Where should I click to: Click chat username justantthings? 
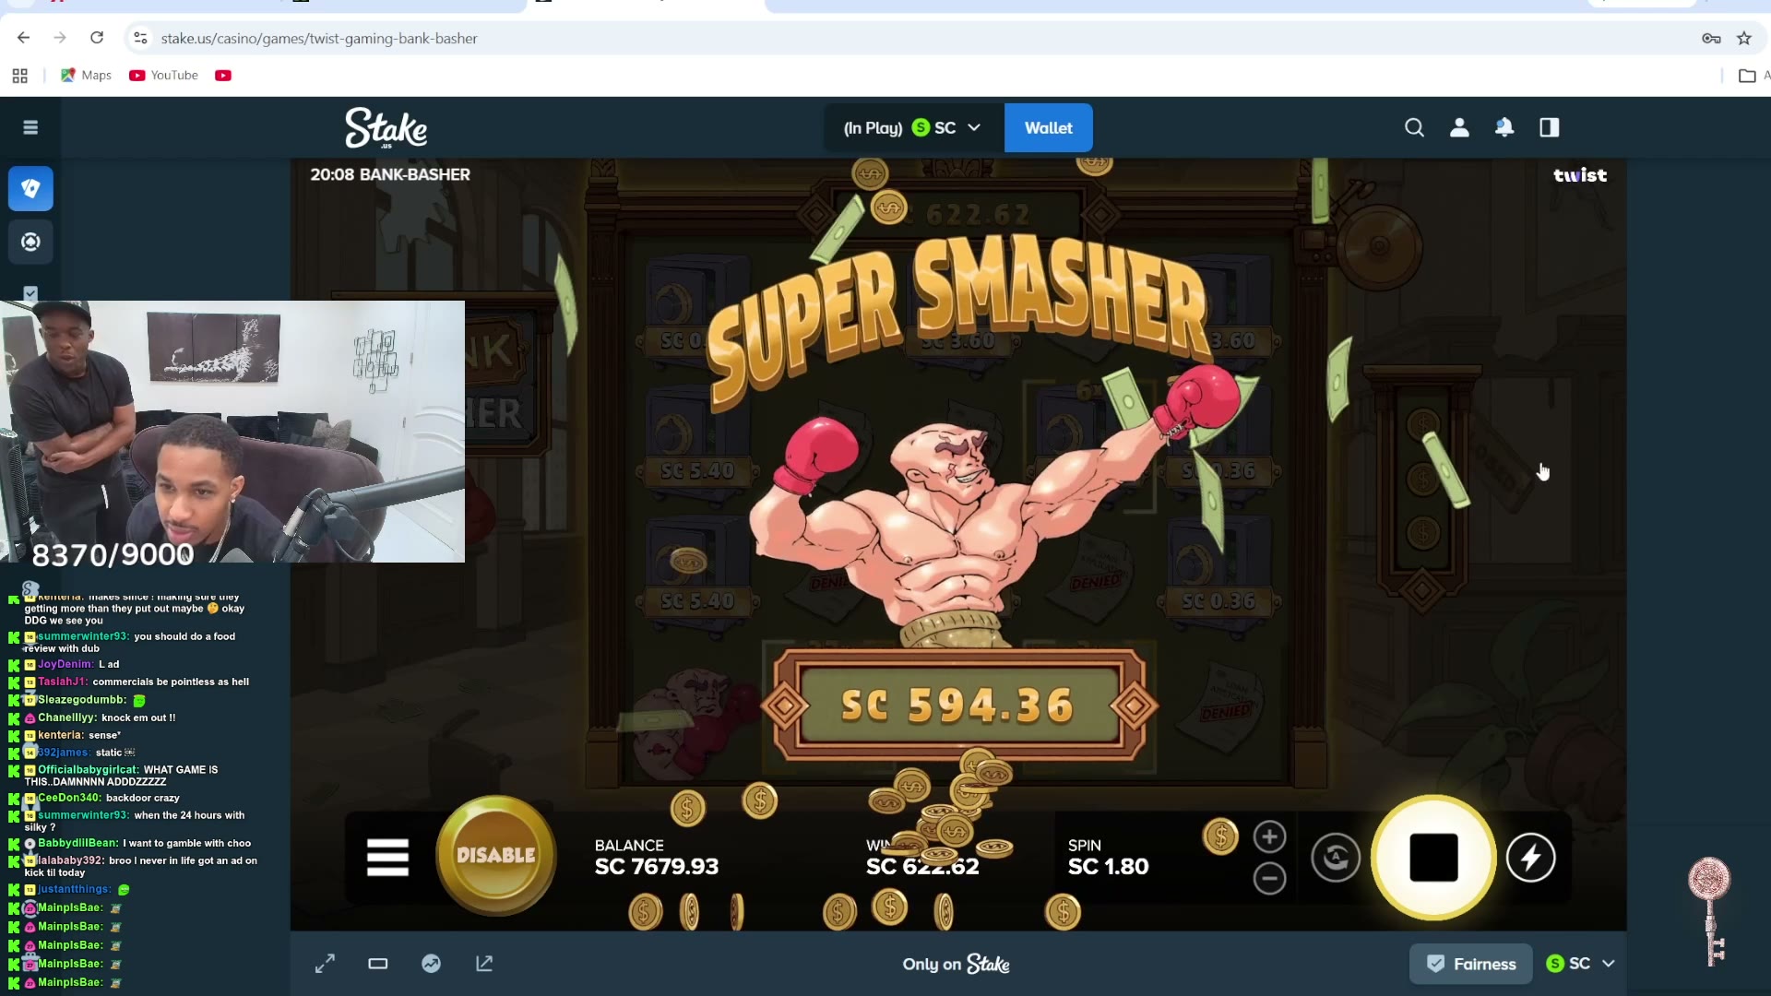click(x=75, y=889)
